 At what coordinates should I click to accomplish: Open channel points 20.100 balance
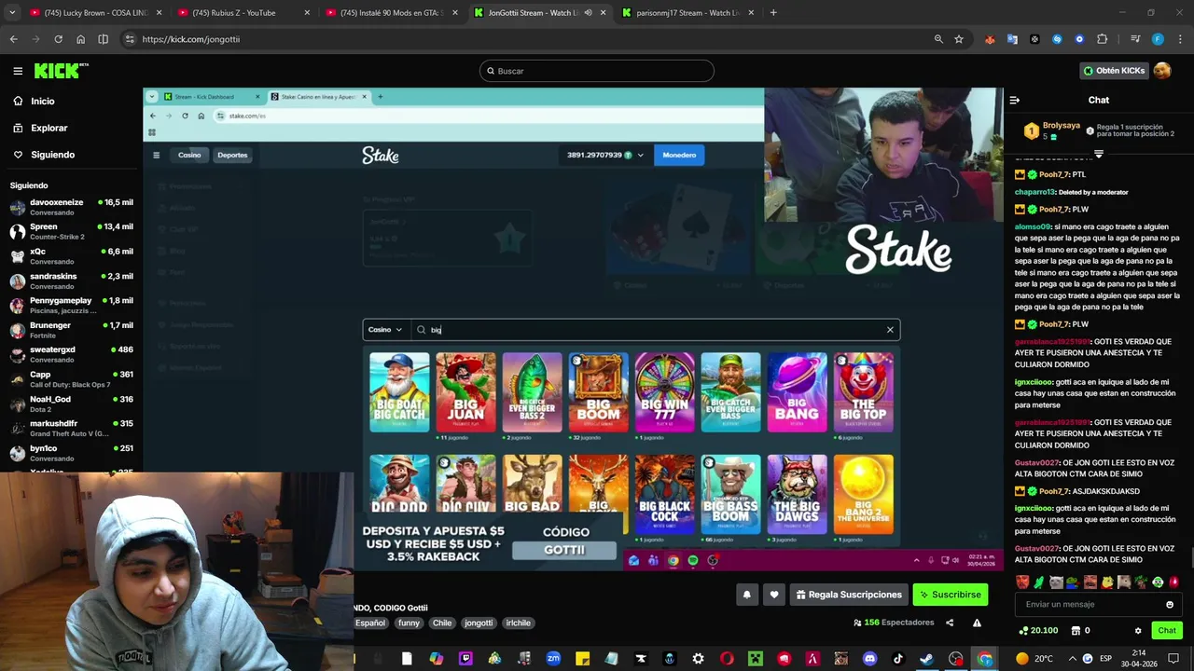point(1038,631)
